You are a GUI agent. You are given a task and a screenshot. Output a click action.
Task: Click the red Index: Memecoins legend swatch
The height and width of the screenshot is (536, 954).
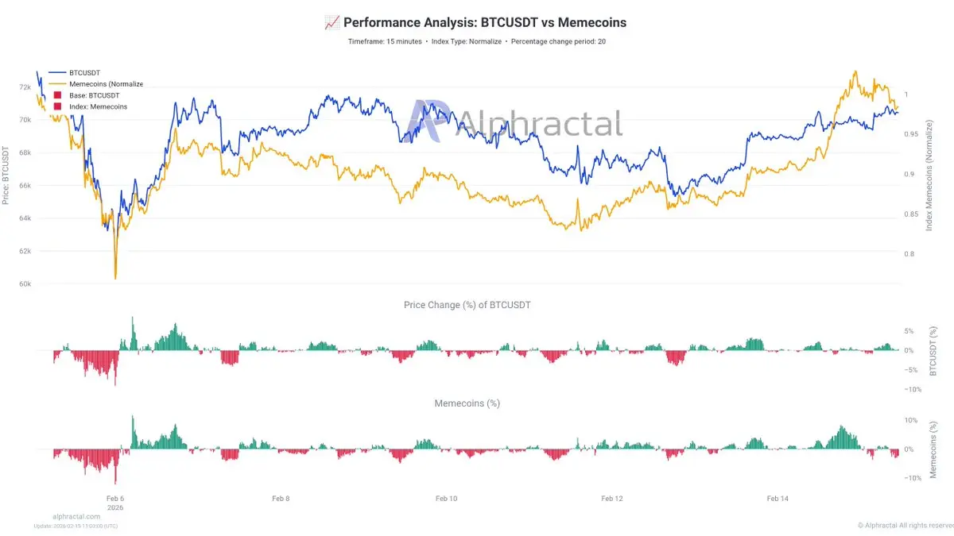pos(57,106)
